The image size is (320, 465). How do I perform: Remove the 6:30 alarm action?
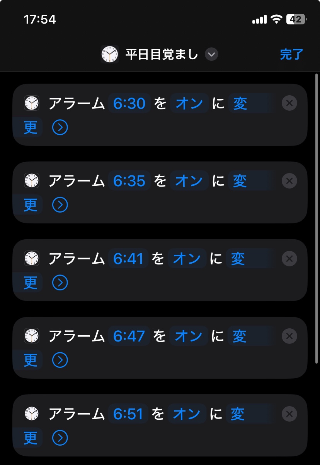coord(289,103)
